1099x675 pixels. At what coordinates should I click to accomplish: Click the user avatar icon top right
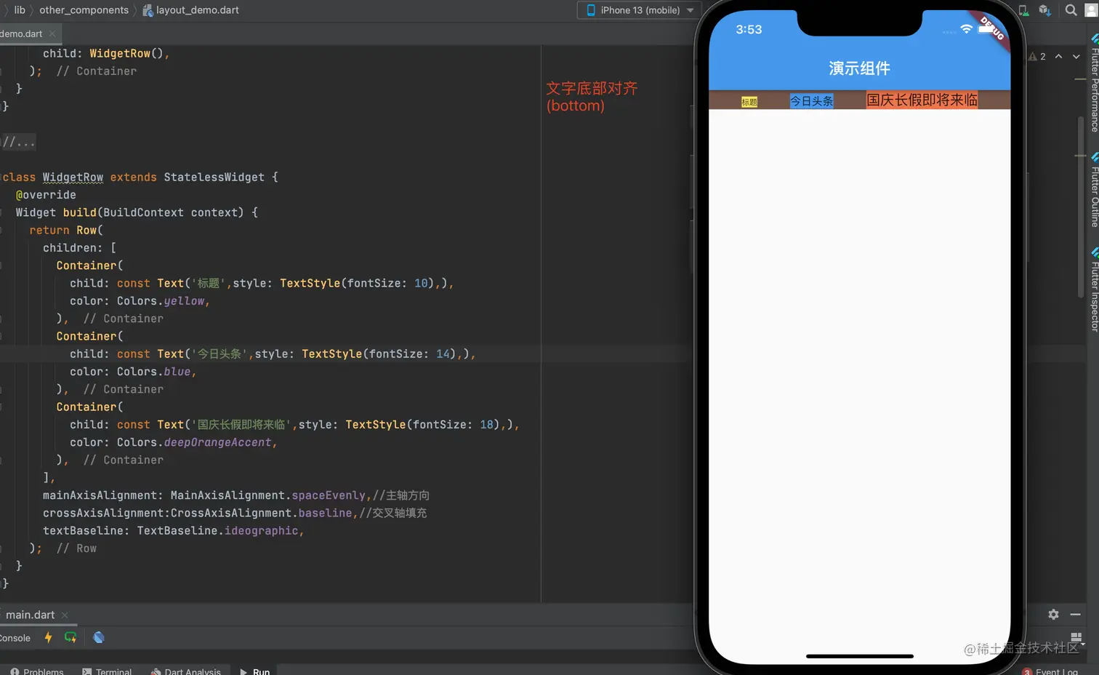pos(1092,10)
